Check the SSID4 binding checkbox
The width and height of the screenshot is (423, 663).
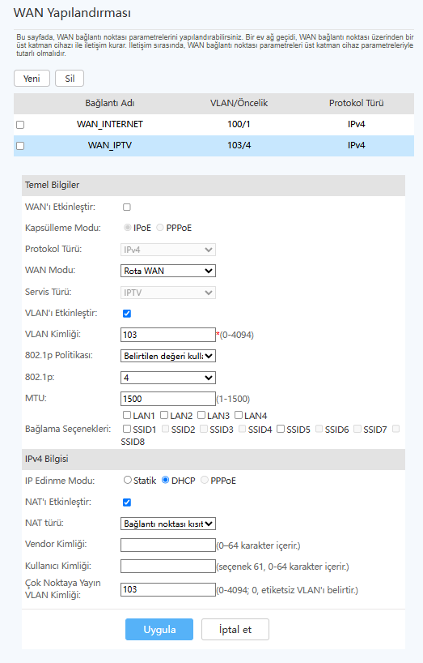[242, 429]
